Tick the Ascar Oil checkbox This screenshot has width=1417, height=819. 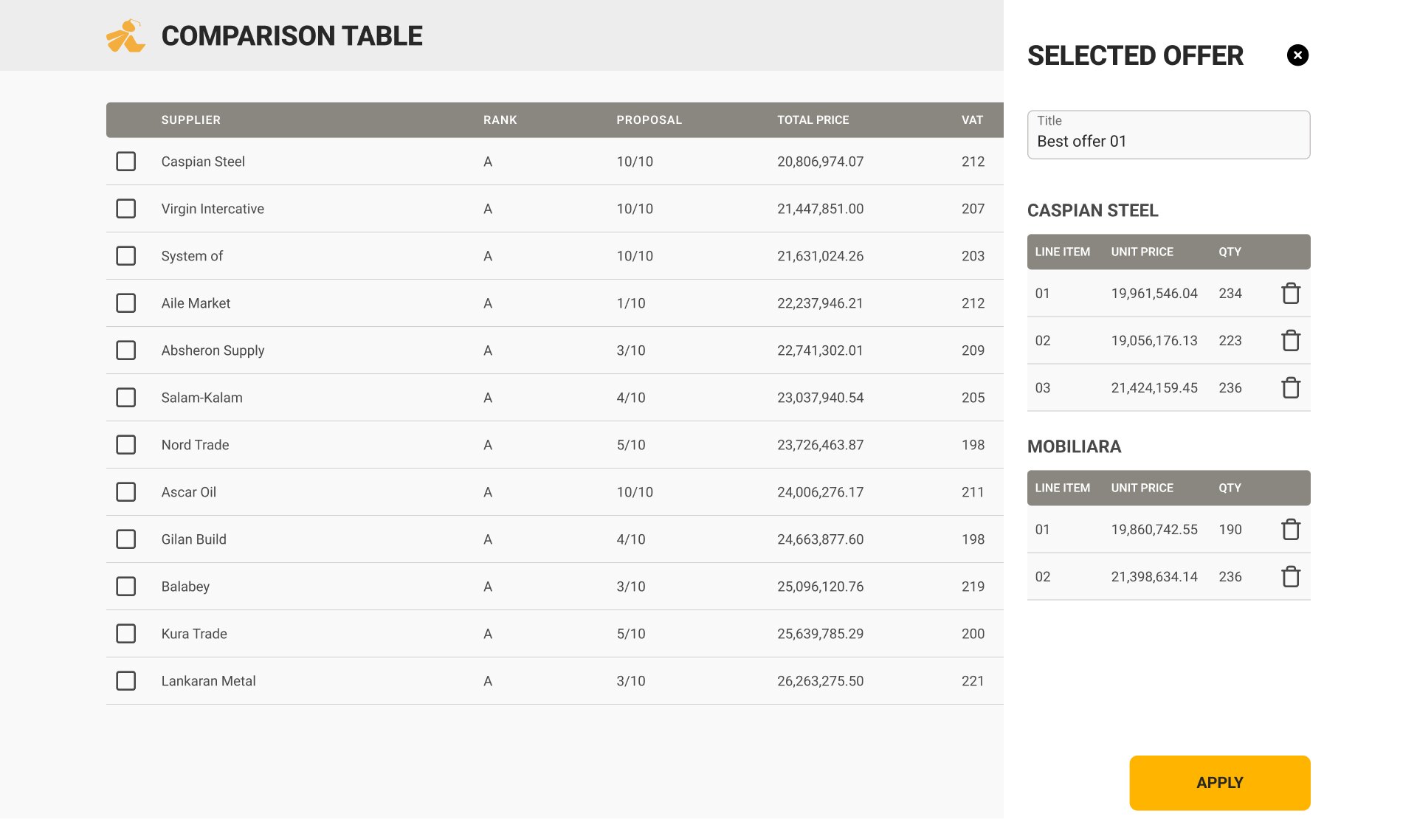tap(126, 492)
